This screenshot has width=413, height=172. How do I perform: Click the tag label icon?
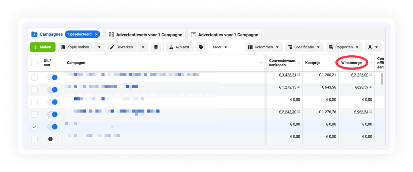tap(201, 47)
